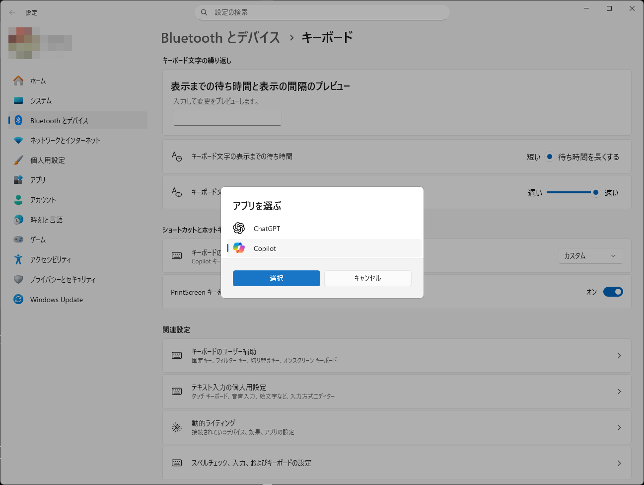Image resolution: width=644 pixels, height=485 pixels.
Task: Cancel the app picker dialog
Action: (x=367, y=278)
